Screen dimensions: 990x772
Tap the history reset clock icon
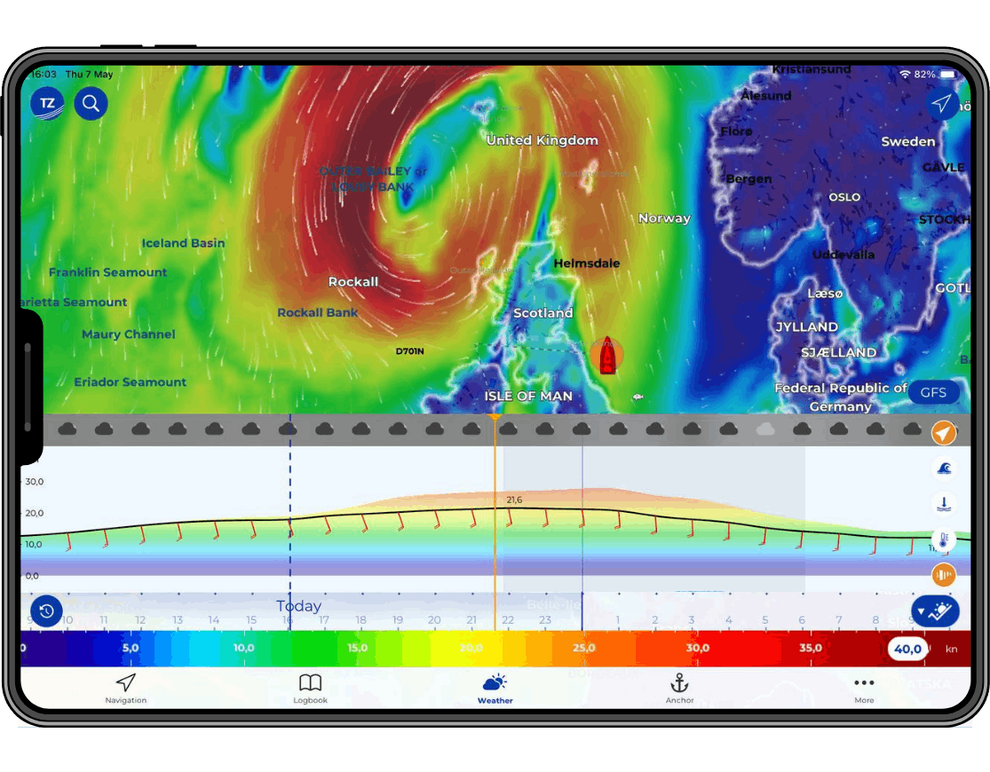tap(46, 611)
